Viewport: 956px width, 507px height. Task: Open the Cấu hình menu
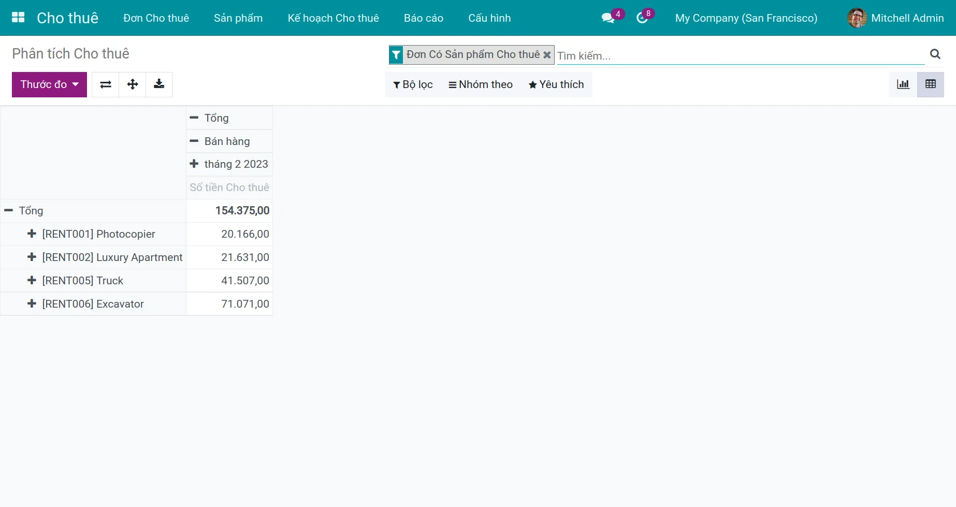(x=489, y=18)
